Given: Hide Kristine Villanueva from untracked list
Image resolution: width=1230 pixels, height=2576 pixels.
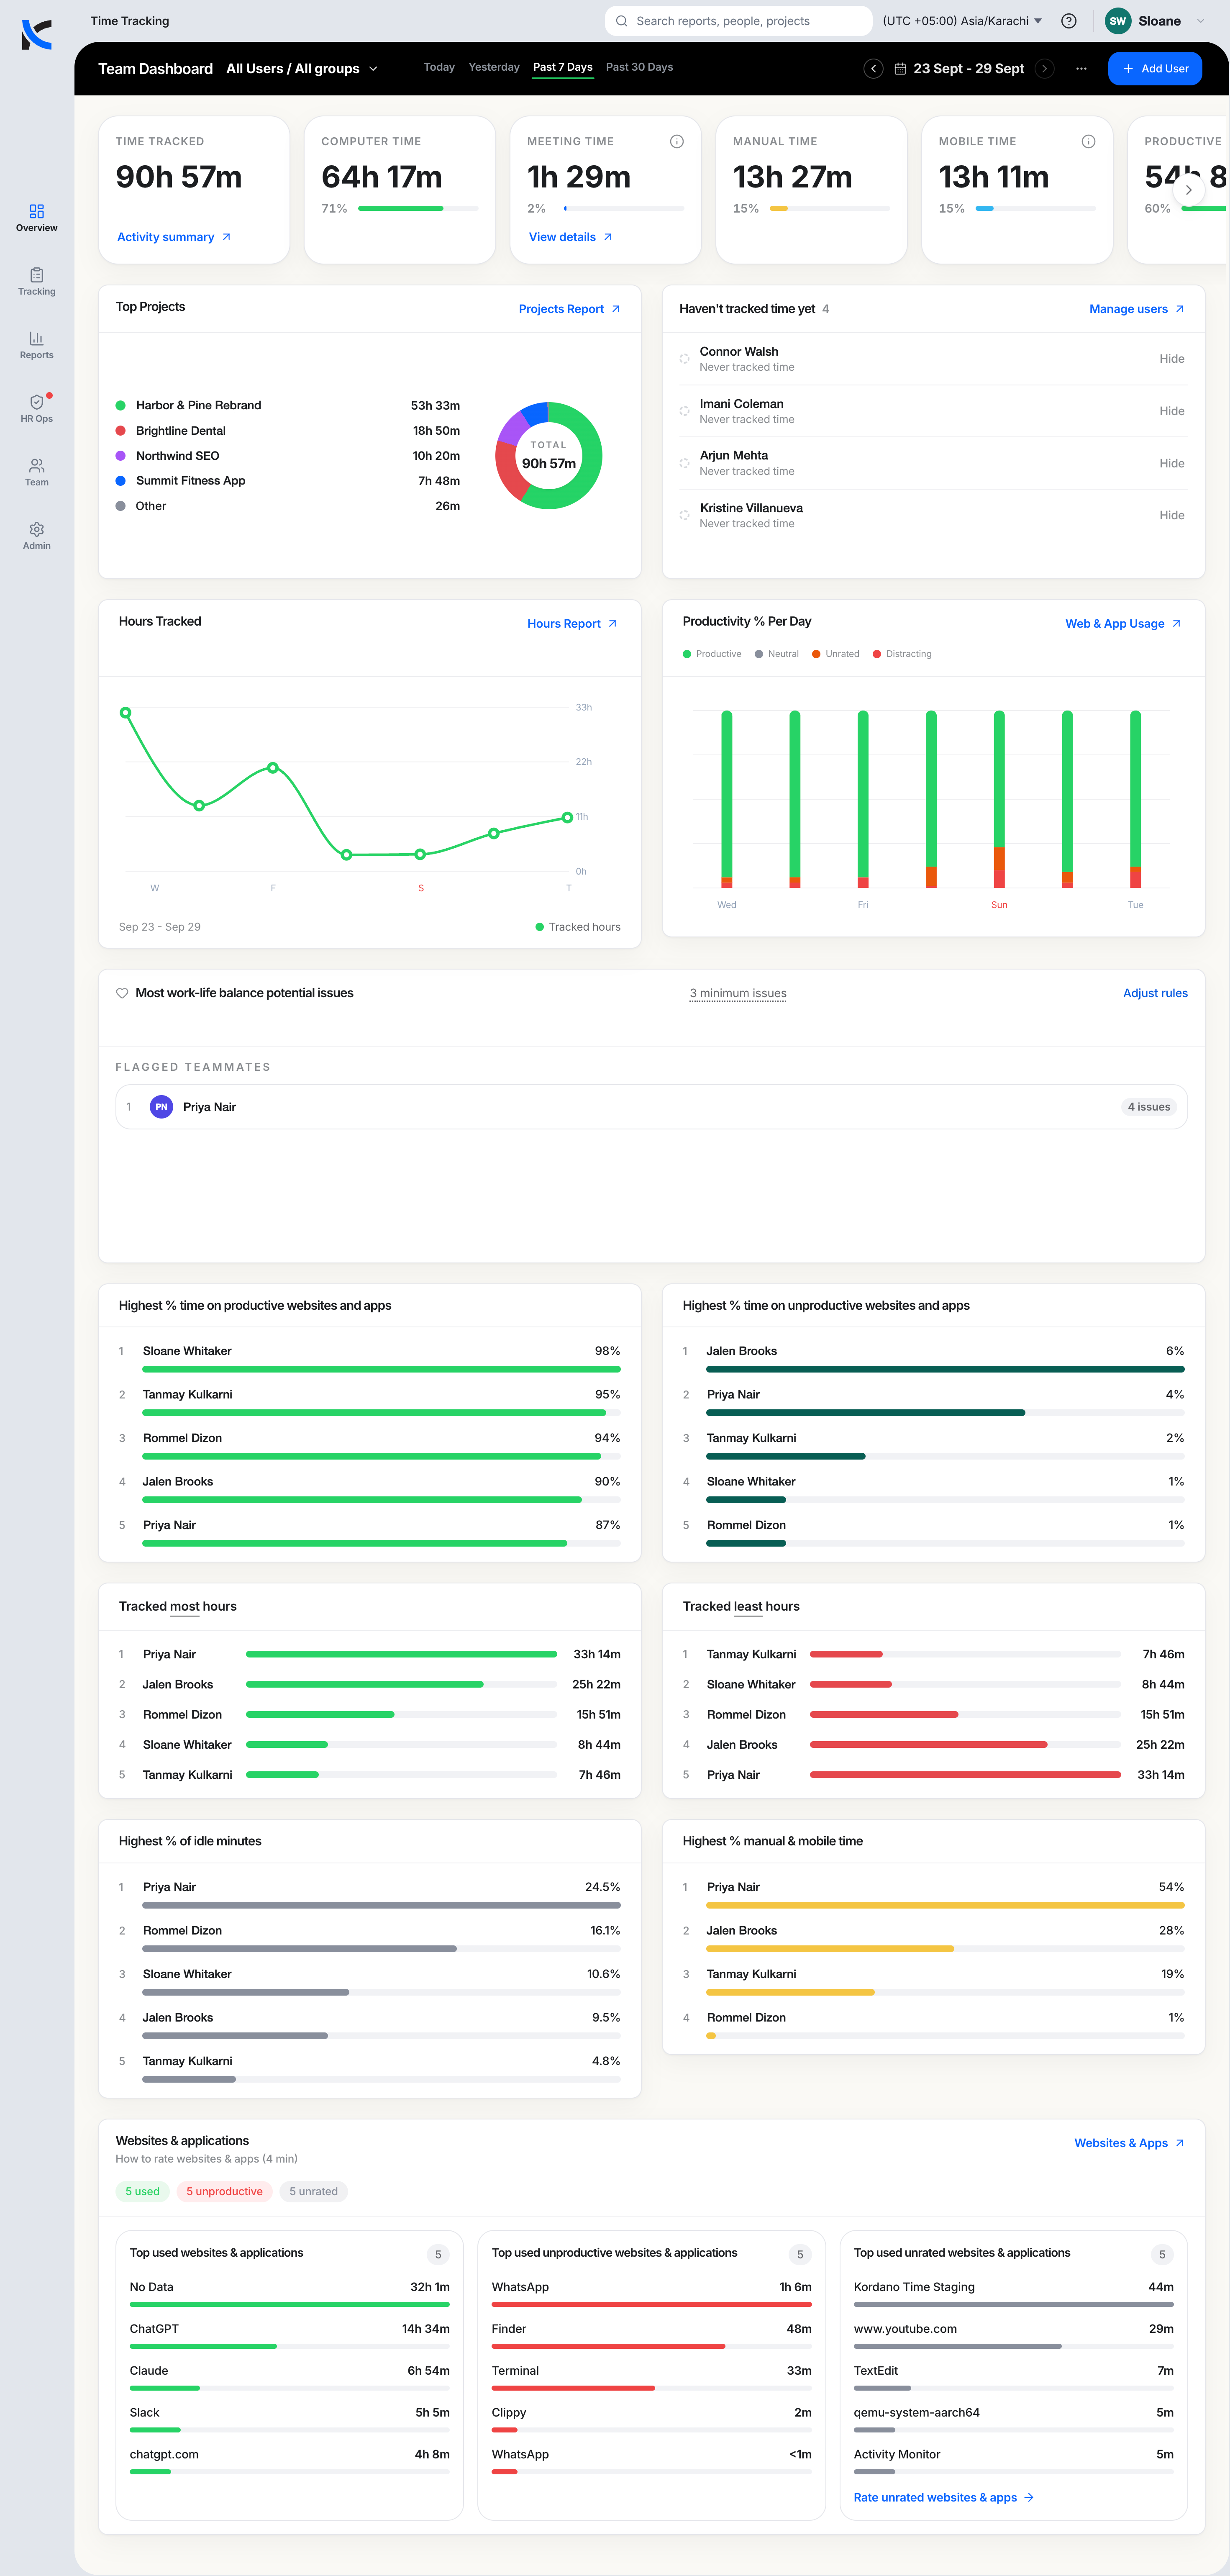Looking at the screenshot, I should click(x=1171, y=515).
